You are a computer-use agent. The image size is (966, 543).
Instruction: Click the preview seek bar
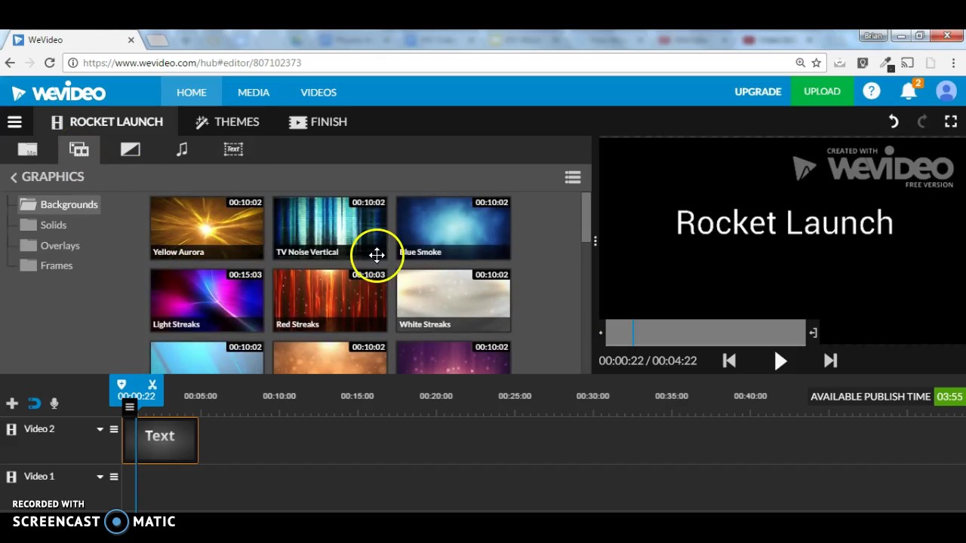tap(705, 333)
